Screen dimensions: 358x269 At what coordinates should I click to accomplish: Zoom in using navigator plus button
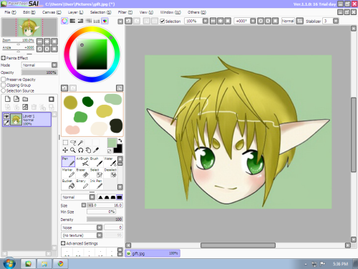(47, 42)
